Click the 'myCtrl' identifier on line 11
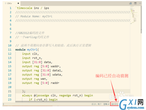 coord(32,50)
